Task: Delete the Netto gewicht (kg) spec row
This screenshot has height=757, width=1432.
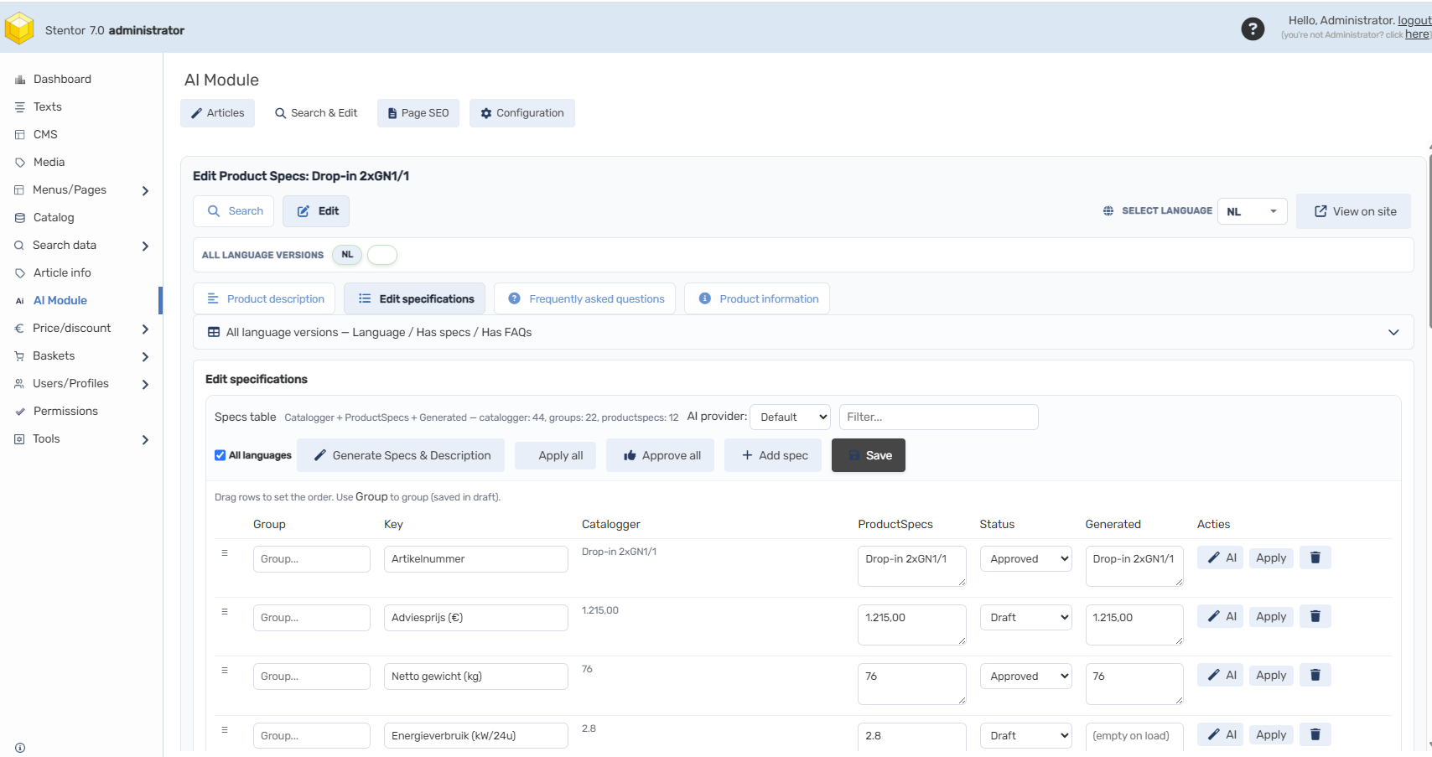Action: click(x=1315, y=675)
